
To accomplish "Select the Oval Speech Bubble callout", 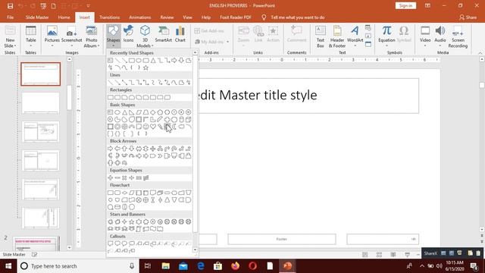I will [124, 243].
